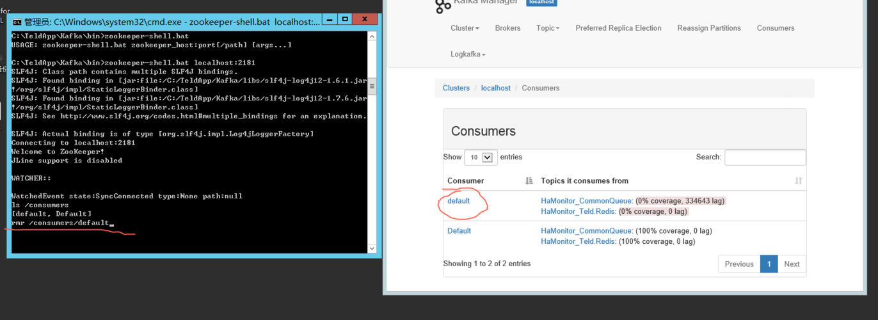Click the Next pagination button
Screen dimensions: 878x320
click(x=792, y=264)
